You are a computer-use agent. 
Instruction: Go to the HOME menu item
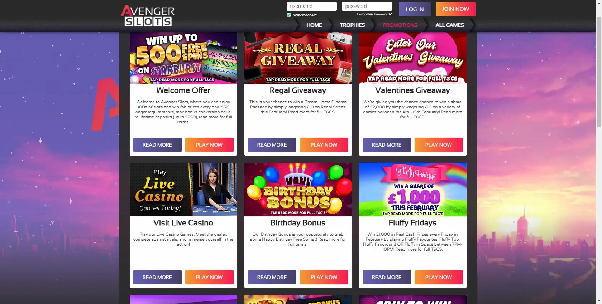[x=314, y=25]
